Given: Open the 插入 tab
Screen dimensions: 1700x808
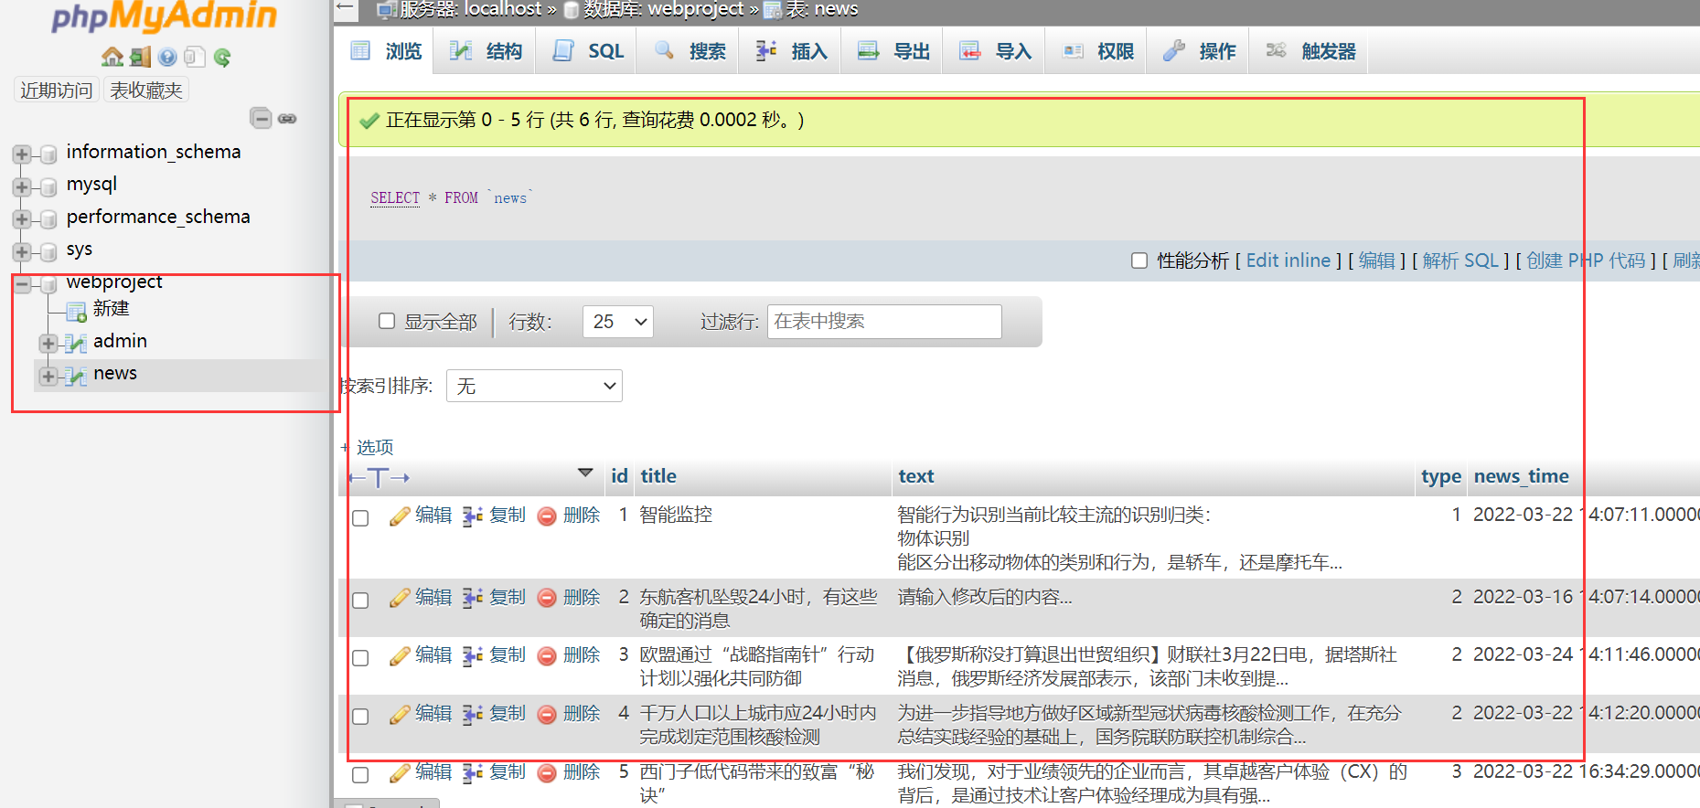Looking at the screenshot, I should [792, 51].
